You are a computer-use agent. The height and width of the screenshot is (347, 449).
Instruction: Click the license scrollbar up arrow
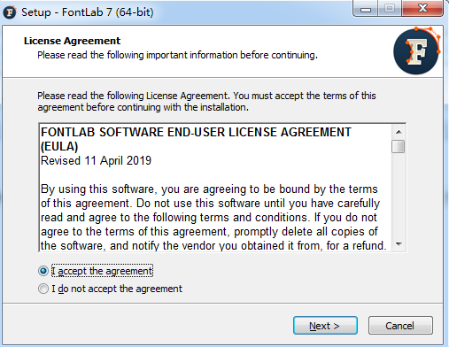399,132
